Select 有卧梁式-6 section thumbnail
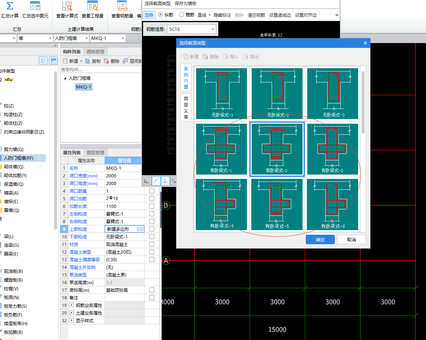426x340 pixels. click(333, 204)
